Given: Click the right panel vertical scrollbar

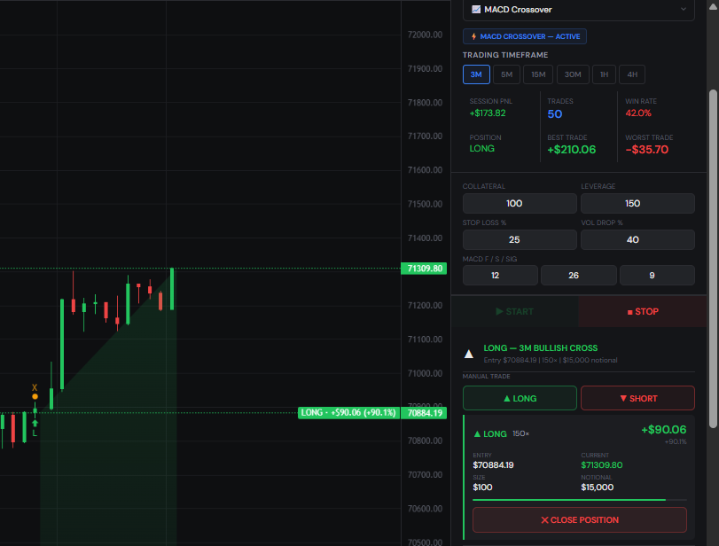Looking at the screenshot, I should tap(713, 259).
